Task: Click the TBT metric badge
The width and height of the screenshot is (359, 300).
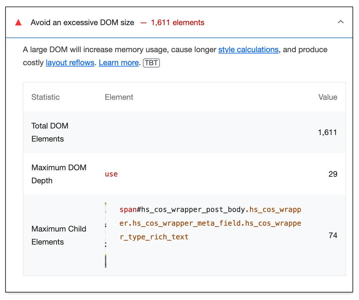Action: pyautogui.click(x=151, y=63)
